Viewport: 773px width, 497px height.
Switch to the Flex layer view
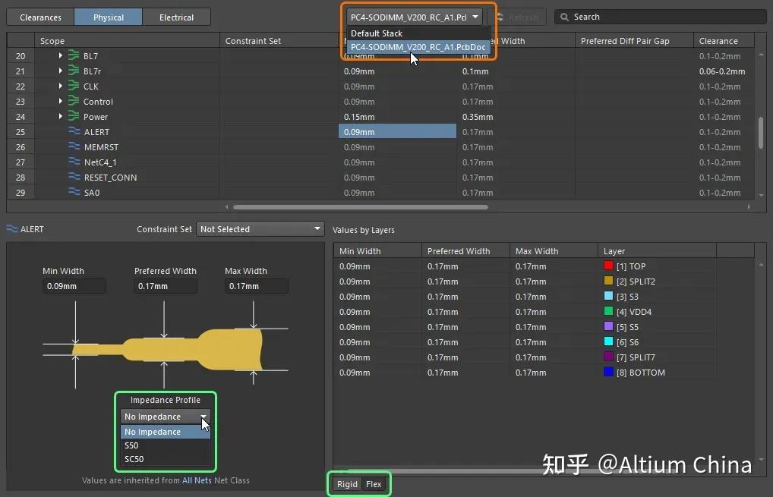pyautogui.click(x=374, y=484)
